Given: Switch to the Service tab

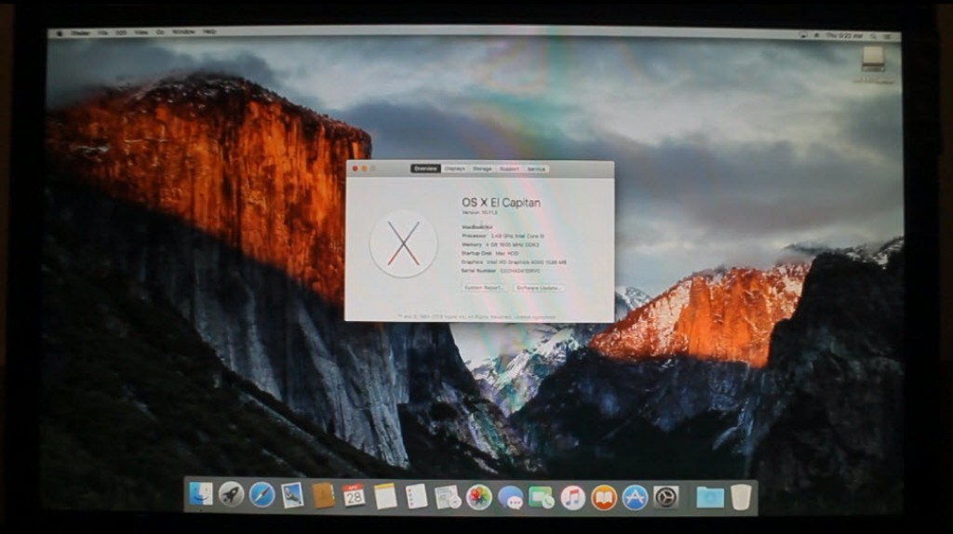Looking at the screenshot, I should pyautogui.click(x=536, y=168).
